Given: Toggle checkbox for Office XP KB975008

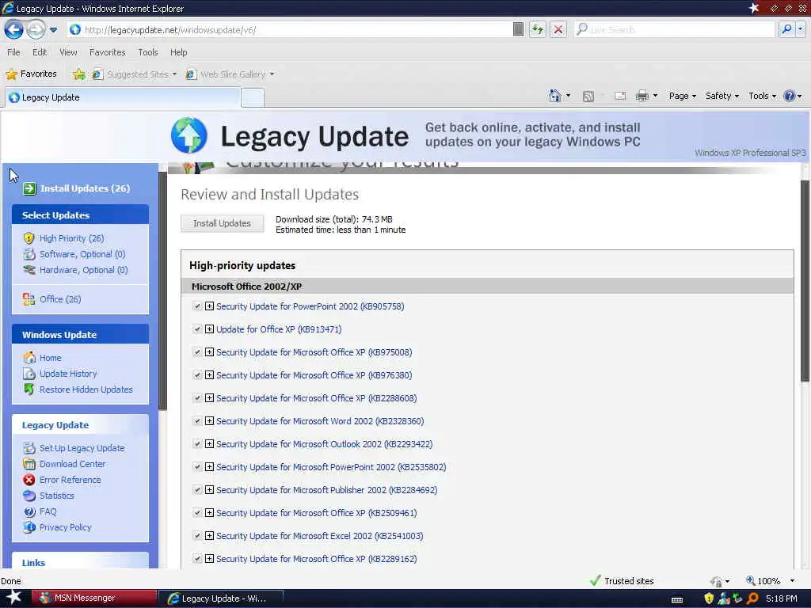Looking at the screenshot, I should 197,352.
